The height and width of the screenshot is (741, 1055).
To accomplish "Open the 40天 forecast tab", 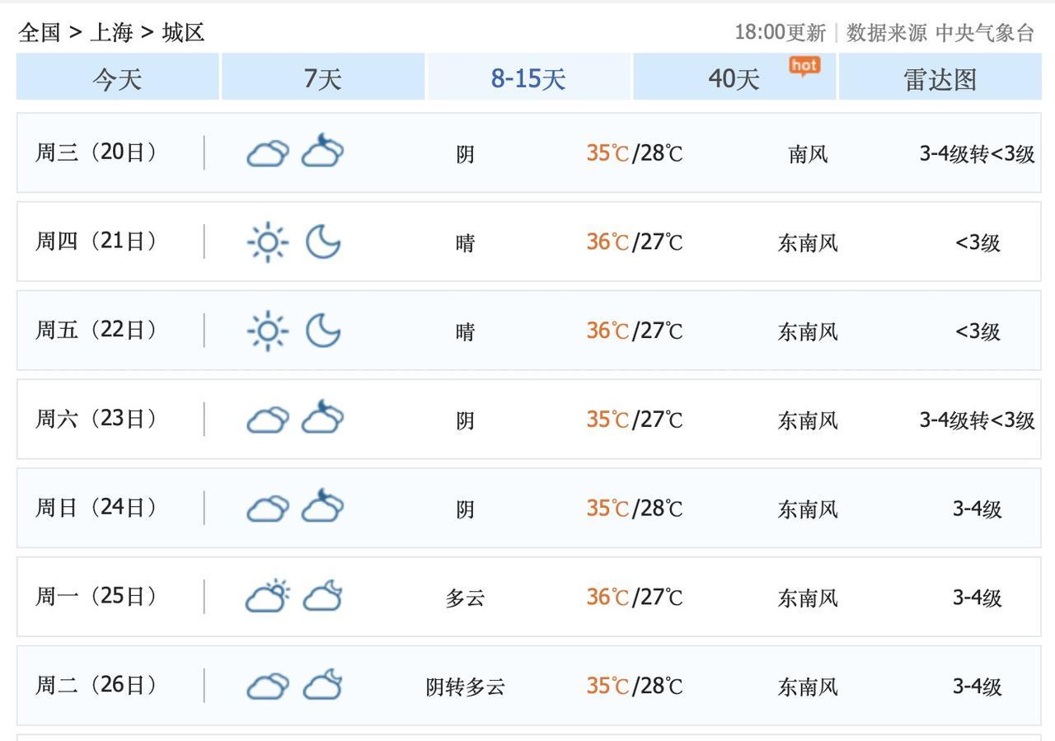I will coord(734,79).
